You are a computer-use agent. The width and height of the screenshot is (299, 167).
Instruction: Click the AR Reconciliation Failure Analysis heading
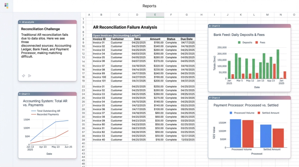point(125,27)
